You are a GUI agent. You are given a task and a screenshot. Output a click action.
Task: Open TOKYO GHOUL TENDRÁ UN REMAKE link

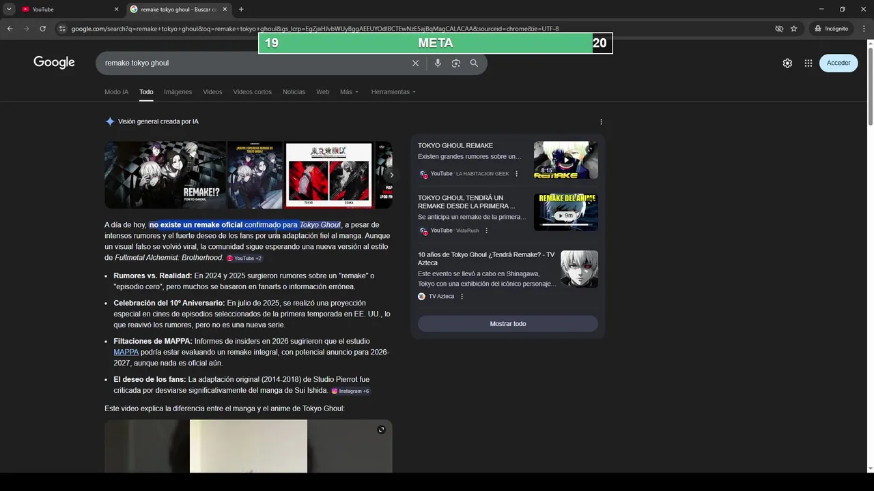[467, 202]
